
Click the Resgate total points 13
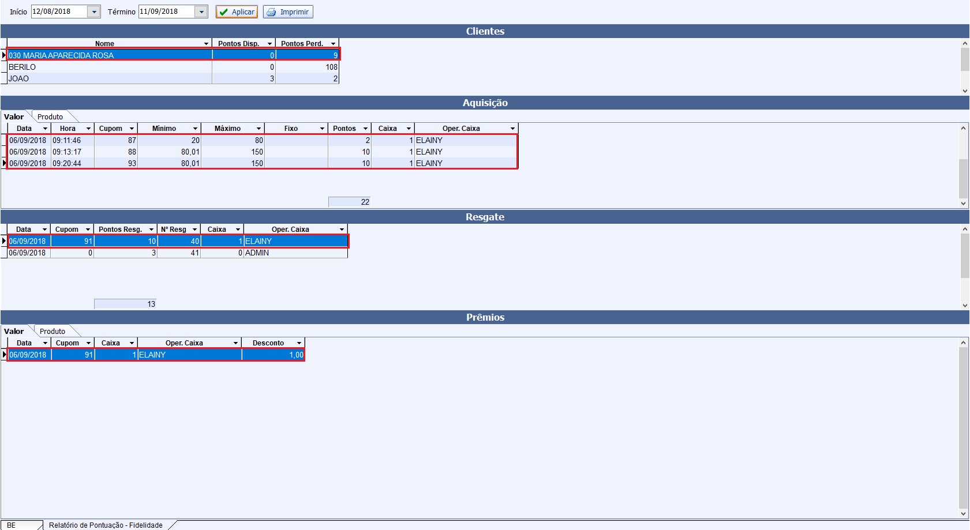coord(125,304)
